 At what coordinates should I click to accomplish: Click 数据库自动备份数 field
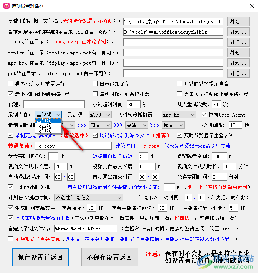(x=143, y=156)
